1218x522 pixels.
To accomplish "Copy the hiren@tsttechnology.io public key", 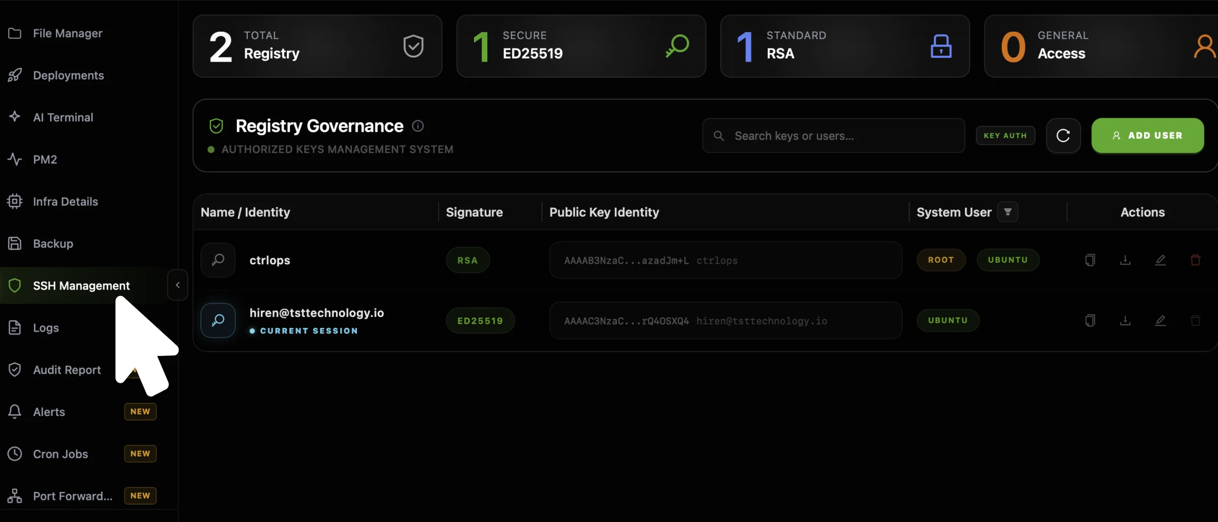I will pos(1090,320).
